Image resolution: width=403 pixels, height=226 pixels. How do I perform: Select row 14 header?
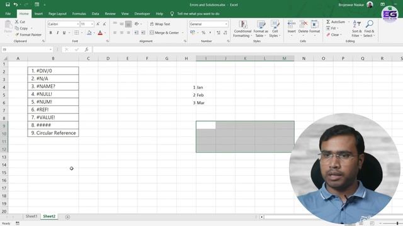[4, 164]
